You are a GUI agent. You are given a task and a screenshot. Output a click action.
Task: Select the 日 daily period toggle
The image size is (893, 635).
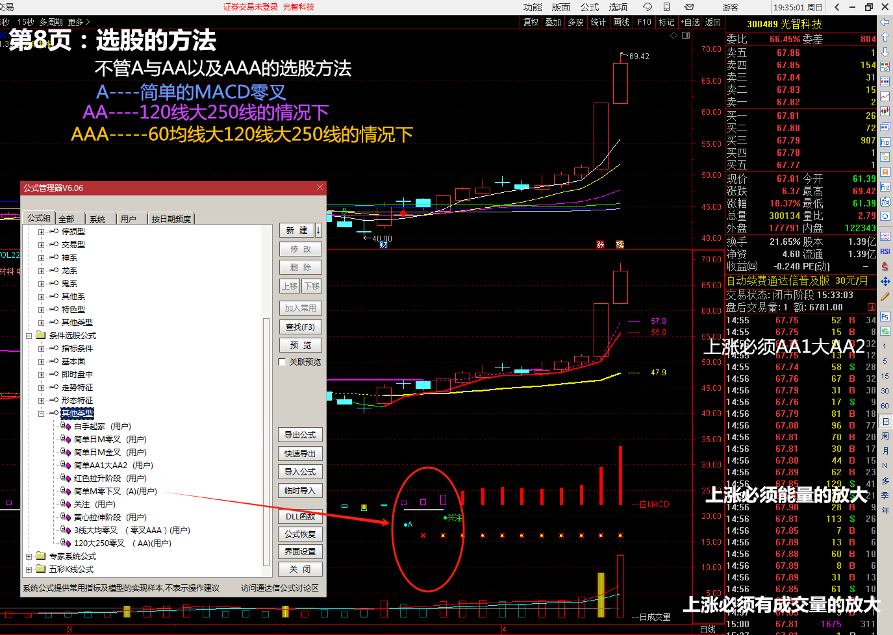[885, 421]
